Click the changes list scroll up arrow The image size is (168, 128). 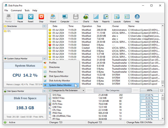coord(163,26)
